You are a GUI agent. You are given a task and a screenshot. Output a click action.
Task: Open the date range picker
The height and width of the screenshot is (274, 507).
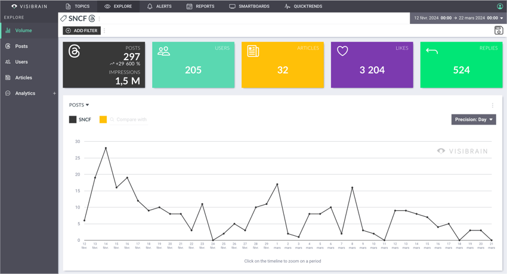pyautogui.click(x=459, y=18)
